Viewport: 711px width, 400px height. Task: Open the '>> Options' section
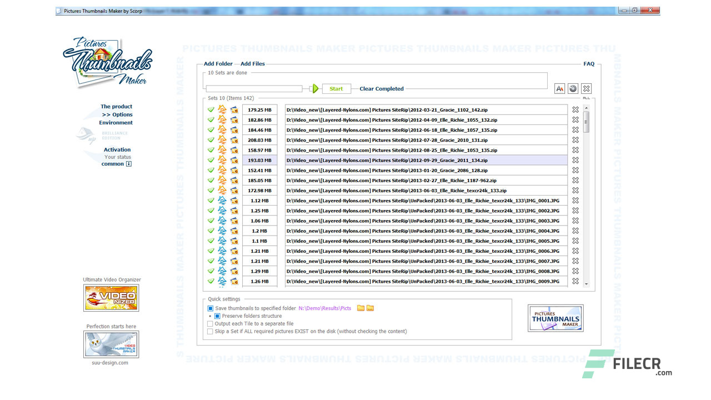tap(117, 115)
